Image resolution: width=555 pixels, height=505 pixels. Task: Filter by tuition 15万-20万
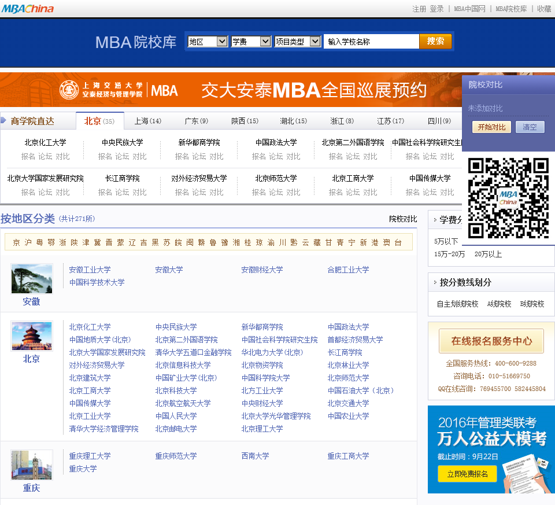click(450, 255)
